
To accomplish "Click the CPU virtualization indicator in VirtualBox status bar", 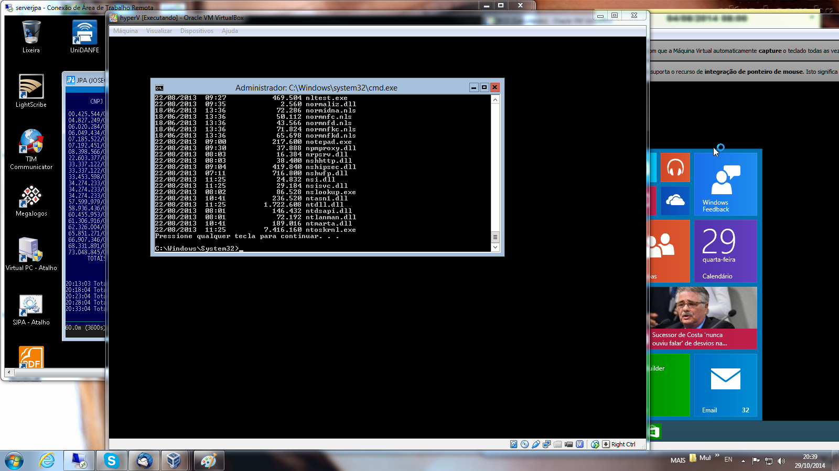I will tap(580, 444).
